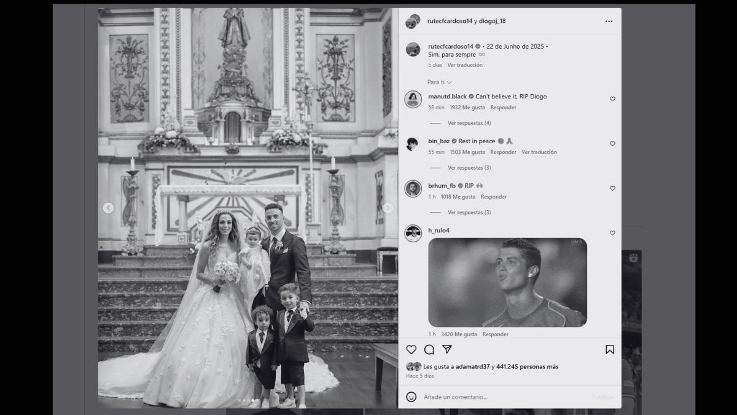This screenshot has width=737, height=415.
Task: Open the Ronaldo GIF comment thumbnail
Action: pyautogui.click(x=507, y=282)
